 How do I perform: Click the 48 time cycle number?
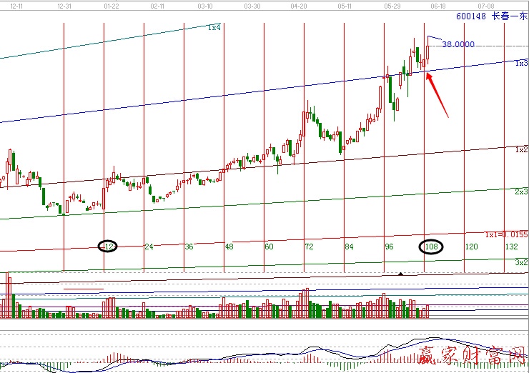click(229, 247)
